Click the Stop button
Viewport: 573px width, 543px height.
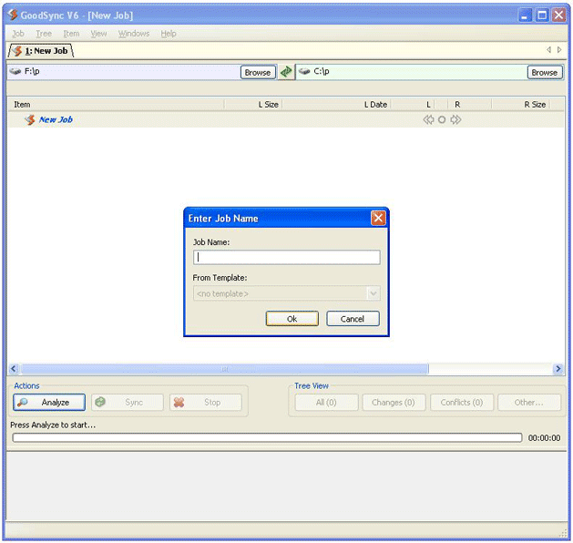205,403
